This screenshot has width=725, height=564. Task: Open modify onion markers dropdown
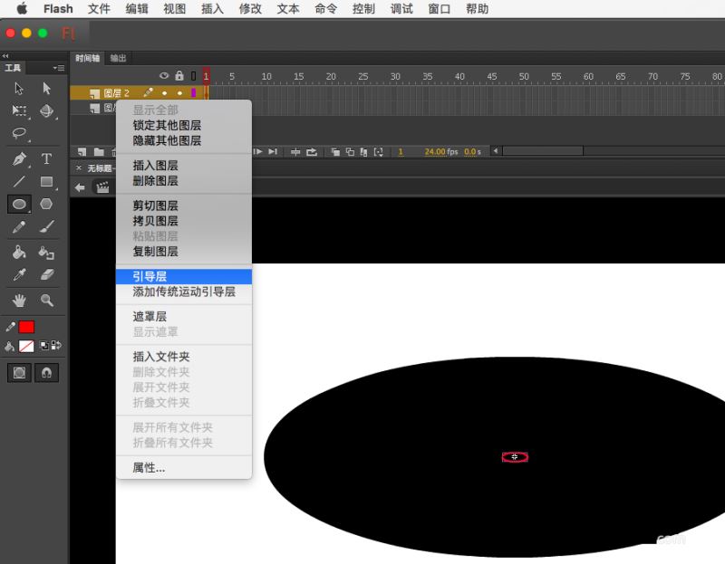[379, 152]
